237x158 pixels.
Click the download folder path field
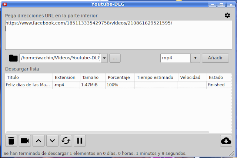[x=60, y=58]
